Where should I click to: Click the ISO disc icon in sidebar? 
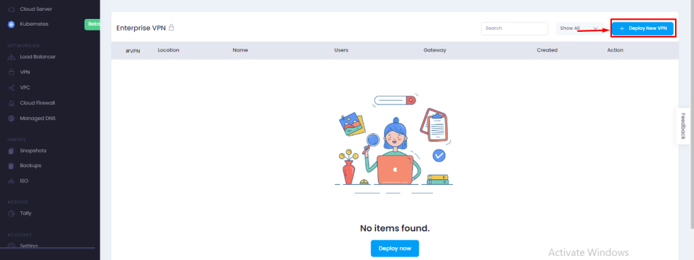click(12, 181)
